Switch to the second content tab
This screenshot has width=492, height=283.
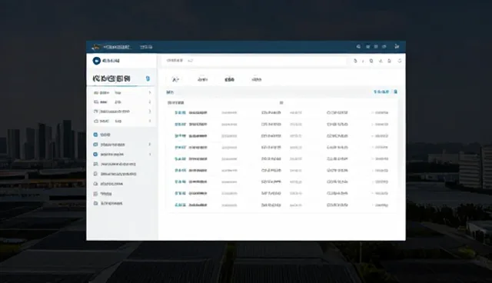(x=202, y=79)
